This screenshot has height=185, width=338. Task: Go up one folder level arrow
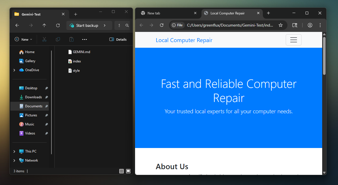44,25
